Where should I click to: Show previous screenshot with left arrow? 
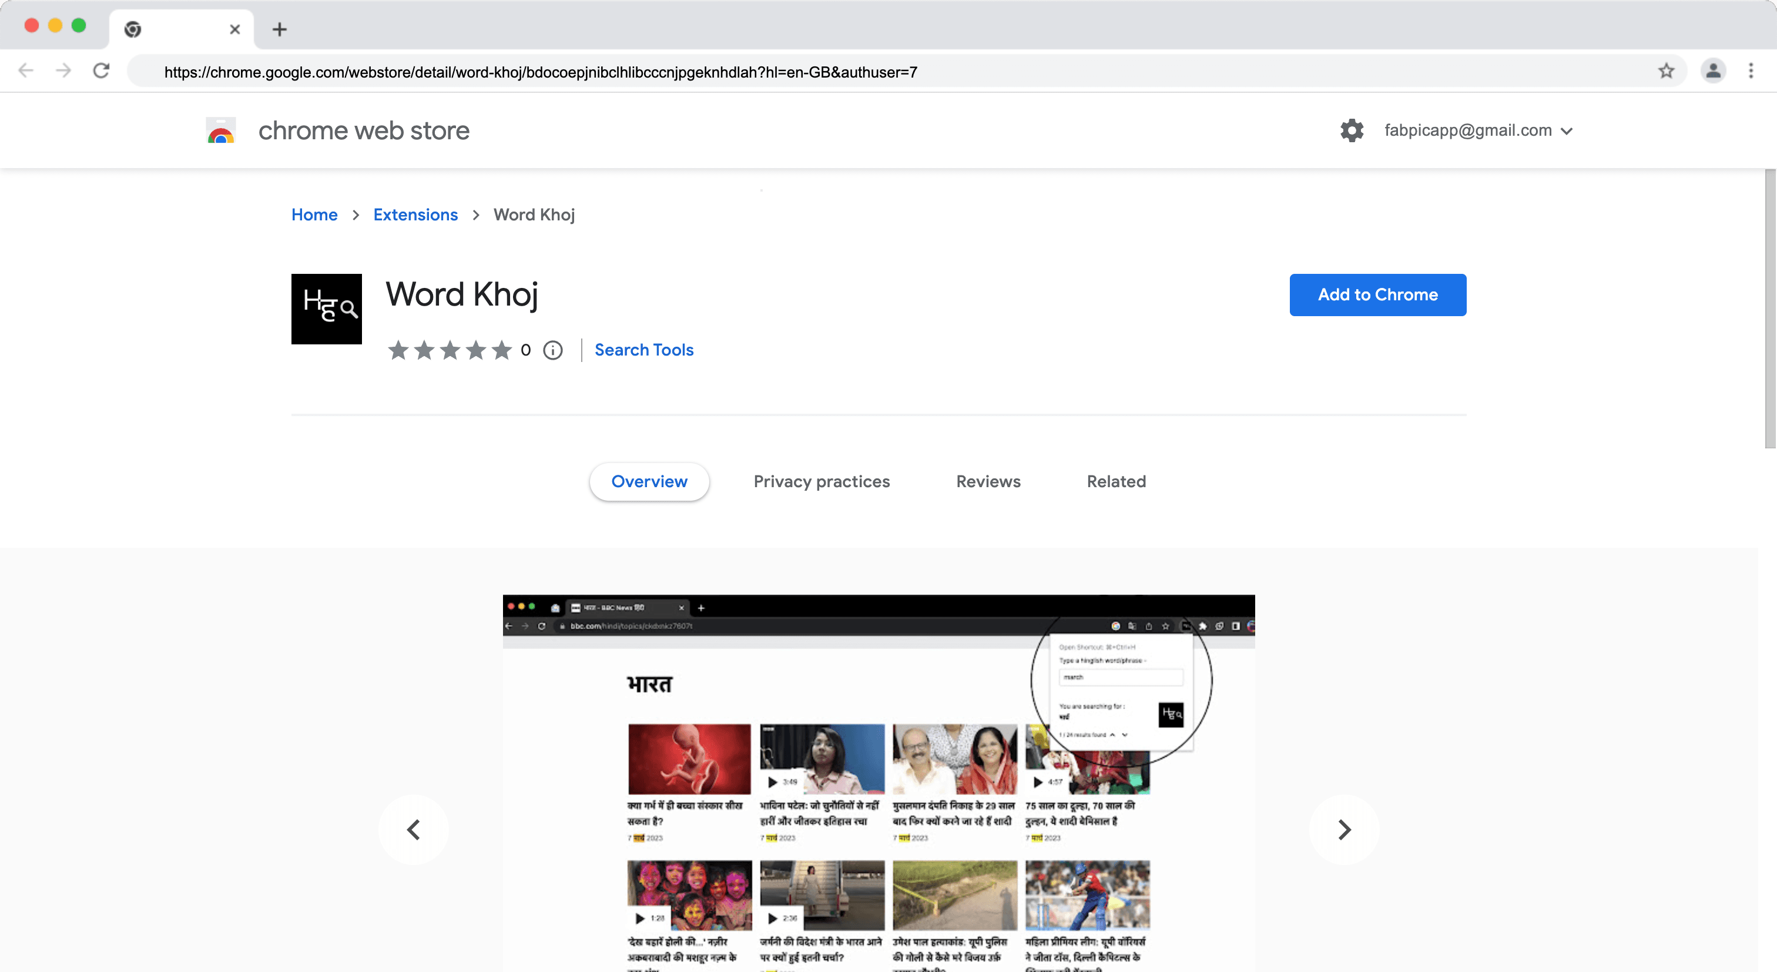(x=413, y=830)
